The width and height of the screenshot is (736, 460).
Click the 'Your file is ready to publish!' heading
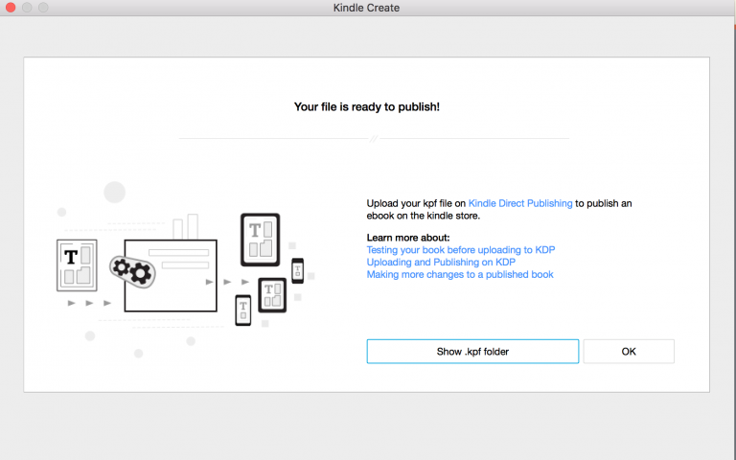tap(367, 106)
